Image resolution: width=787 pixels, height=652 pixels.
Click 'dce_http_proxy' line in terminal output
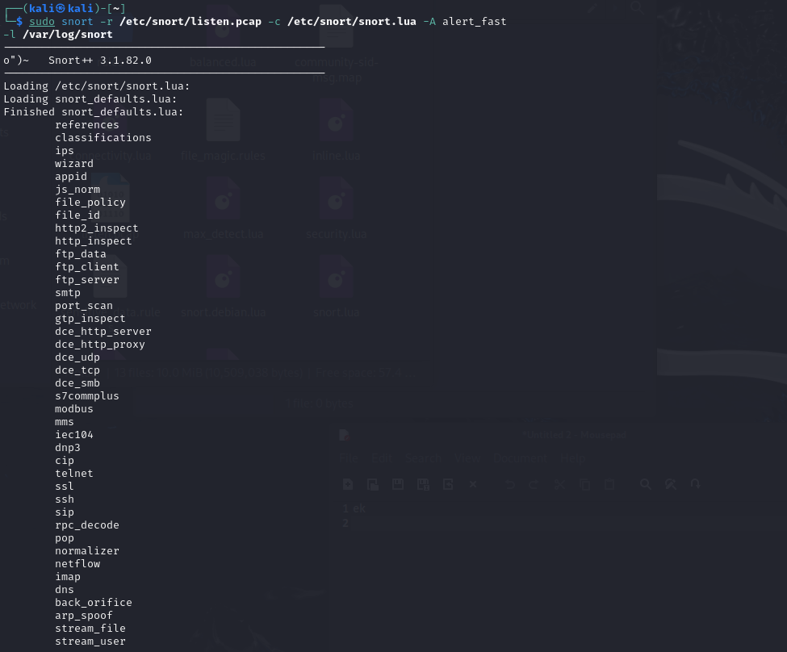point(100,345)
